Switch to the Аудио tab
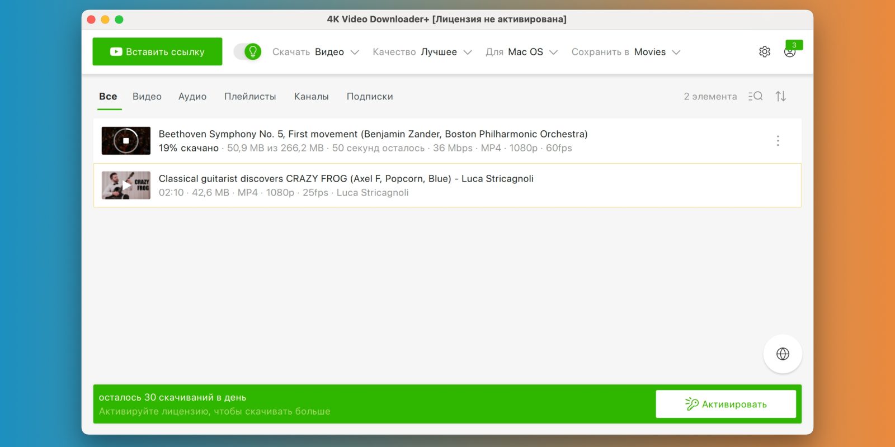The height and width of the screenshot is (447, 895). click(x=192, y=96)
